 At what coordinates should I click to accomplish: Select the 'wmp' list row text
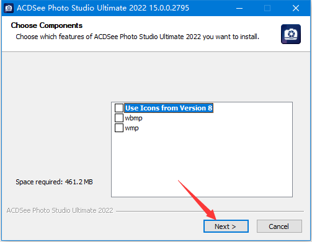[x=131, y=128]
